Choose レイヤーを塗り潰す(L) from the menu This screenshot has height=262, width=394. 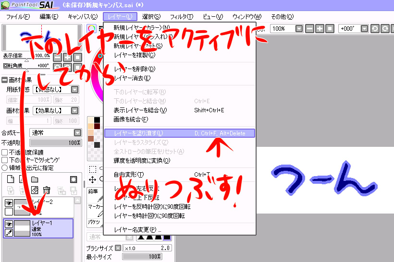pyautogui.click(x=180, y=133)
